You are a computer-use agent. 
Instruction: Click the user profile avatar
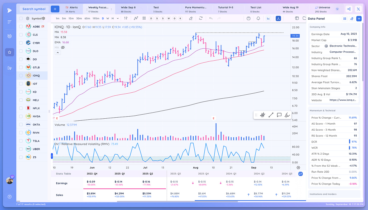(10, 180)
